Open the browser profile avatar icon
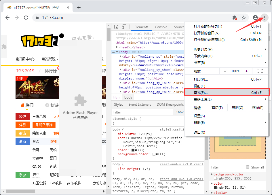The image size is (272, 195). coord(255,18)
